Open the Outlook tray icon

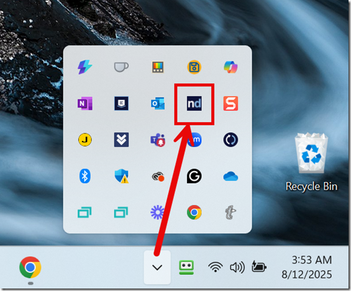click(x=158, y=104)
